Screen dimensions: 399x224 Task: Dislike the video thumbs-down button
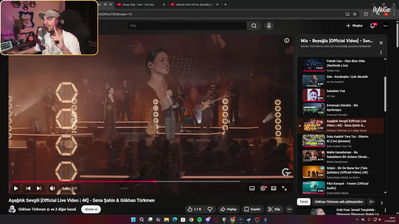(210, 209)
